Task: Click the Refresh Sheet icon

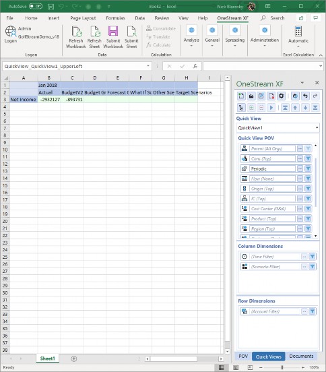Action: 94,32
